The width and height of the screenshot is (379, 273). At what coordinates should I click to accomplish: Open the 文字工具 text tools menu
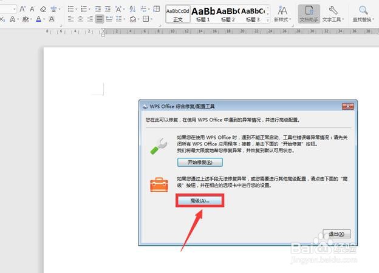[x=333, y=14]
